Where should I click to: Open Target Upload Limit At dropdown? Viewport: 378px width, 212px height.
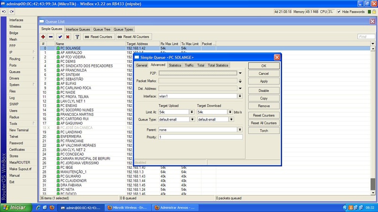pos(192,112)
